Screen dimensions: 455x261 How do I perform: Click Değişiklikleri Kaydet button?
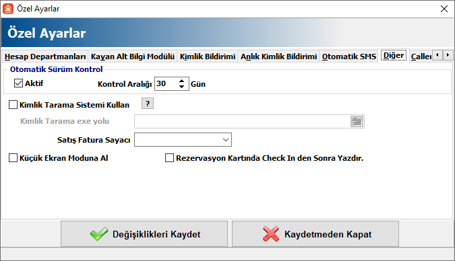pyautogui.click(x=144, y=234)
